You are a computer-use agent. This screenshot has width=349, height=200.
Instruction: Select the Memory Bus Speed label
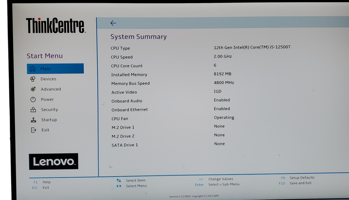click(130, 83)
